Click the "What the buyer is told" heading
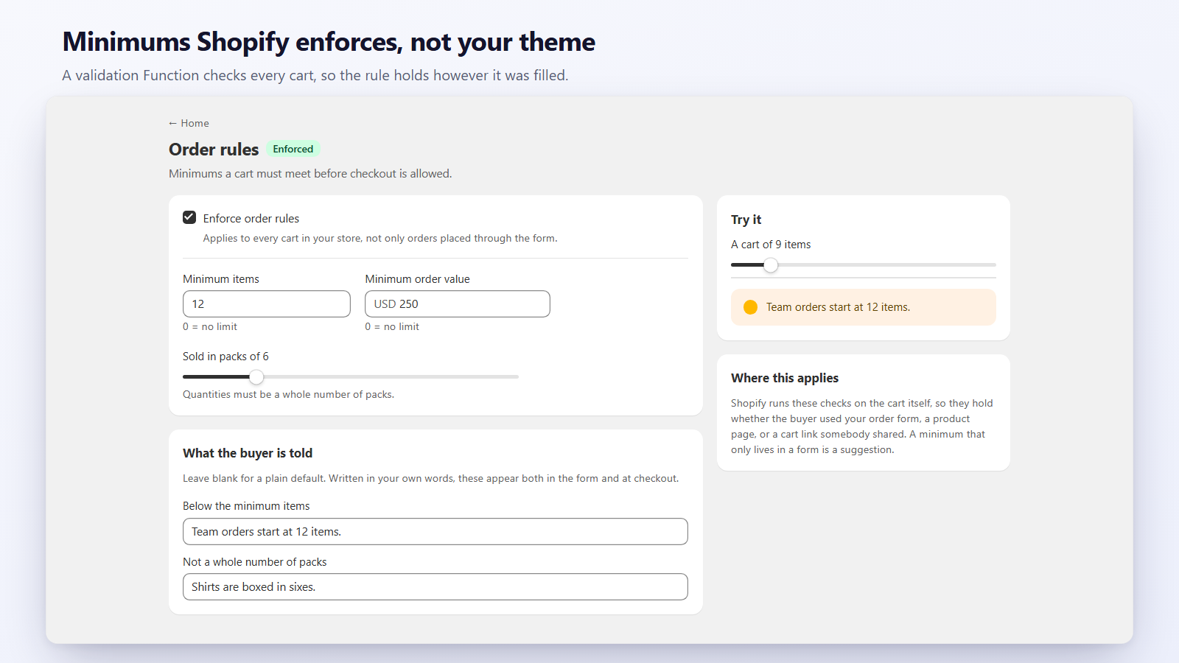Screen dimensions: 1179x663 pos(248,453)
